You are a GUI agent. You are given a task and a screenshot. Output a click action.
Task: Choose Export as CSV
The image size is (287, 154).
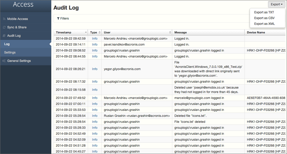[x=264, y=18]
